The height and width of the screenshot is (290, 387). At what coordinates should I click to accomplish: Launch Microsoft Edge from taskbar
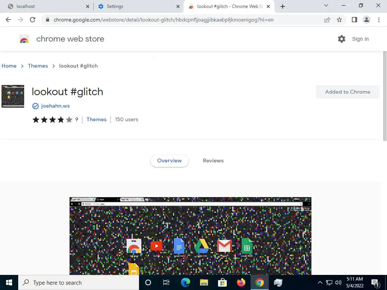pos(185,282)
